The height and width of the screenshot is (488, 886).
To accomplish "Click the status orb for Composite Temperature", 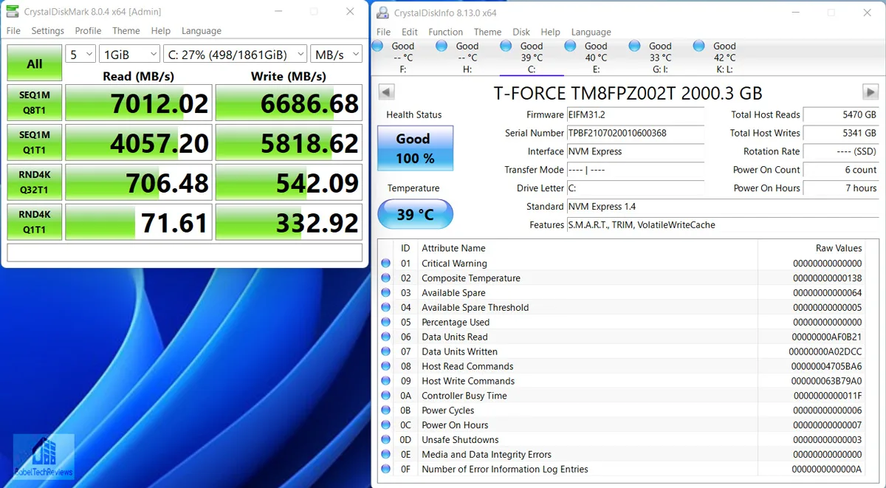I will [x=386, y=278].
